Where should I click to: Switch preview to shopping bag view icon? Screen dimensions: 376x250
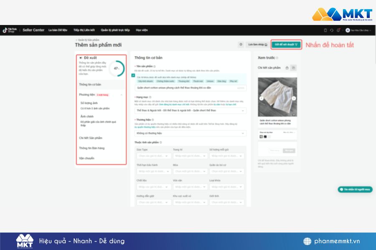pyautogui.click(x=287, y=68)
